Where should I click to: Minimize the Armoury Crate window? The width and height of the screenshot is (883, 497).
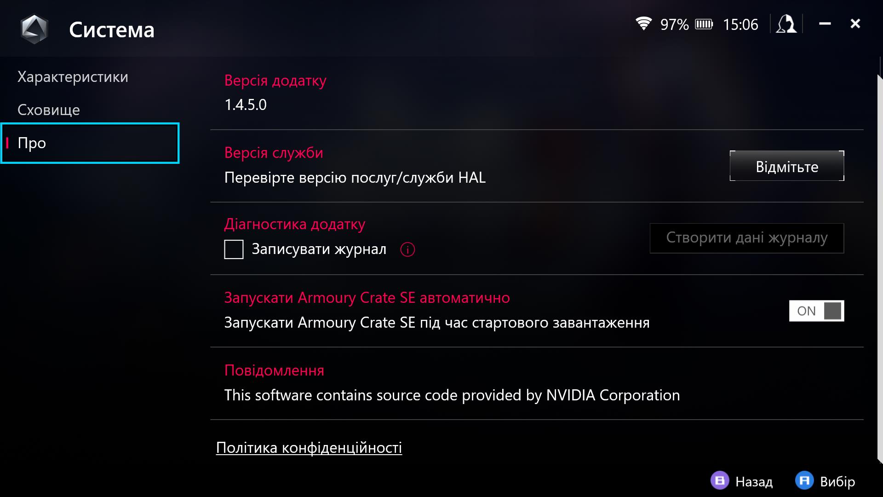point(825,23)
